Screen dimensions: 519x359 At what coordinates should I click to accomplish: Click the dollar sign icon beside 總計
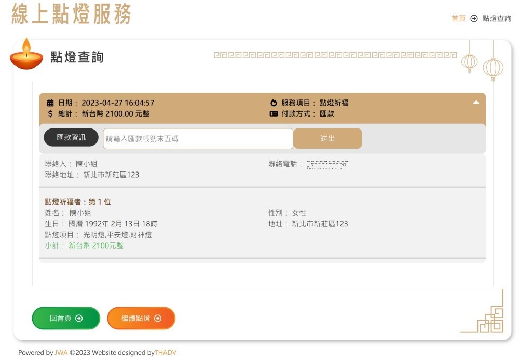point(50,113)
